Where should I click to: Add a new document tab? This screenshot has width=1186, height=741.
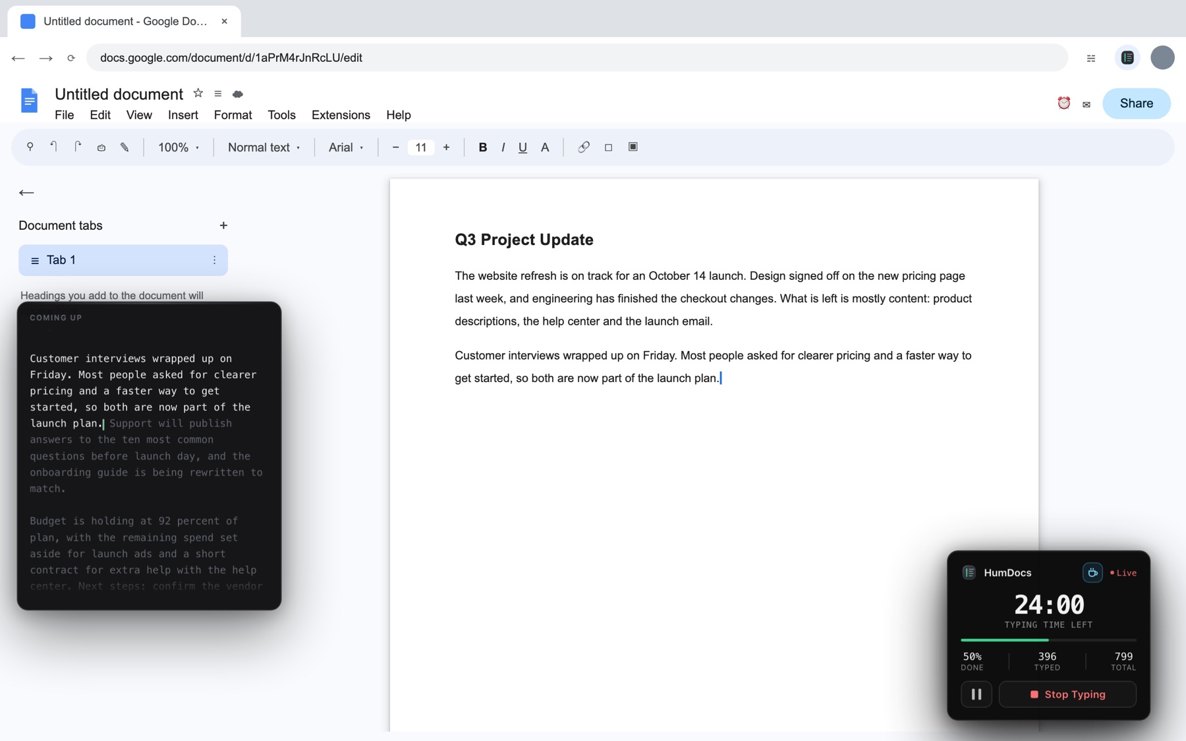coord(223,225)
